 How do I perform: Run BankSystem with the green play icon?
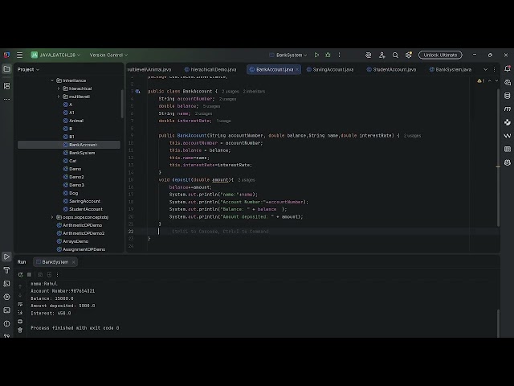pos(316,55)
